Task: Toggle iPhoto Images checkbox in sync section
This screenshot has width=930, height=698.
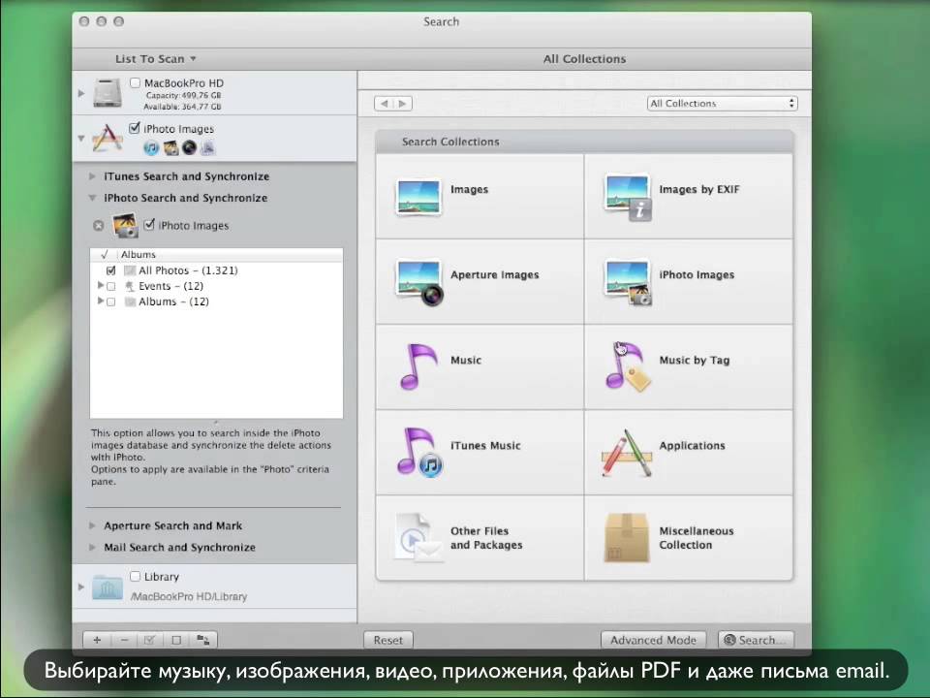Action: coord(149,224)
